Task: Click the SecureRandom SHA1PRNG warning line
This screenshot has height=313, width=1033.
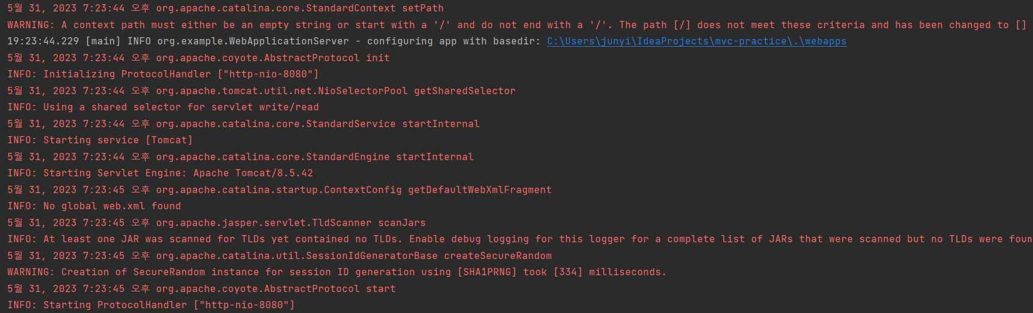Action: click(x=337, y=272)
